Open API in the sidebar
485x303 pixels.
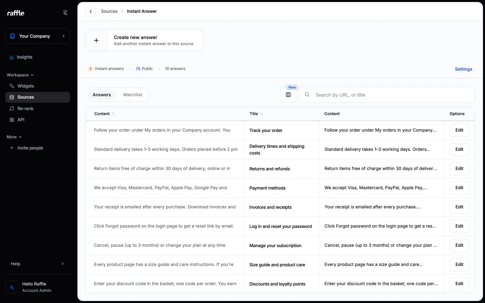(x=38, y=120)
